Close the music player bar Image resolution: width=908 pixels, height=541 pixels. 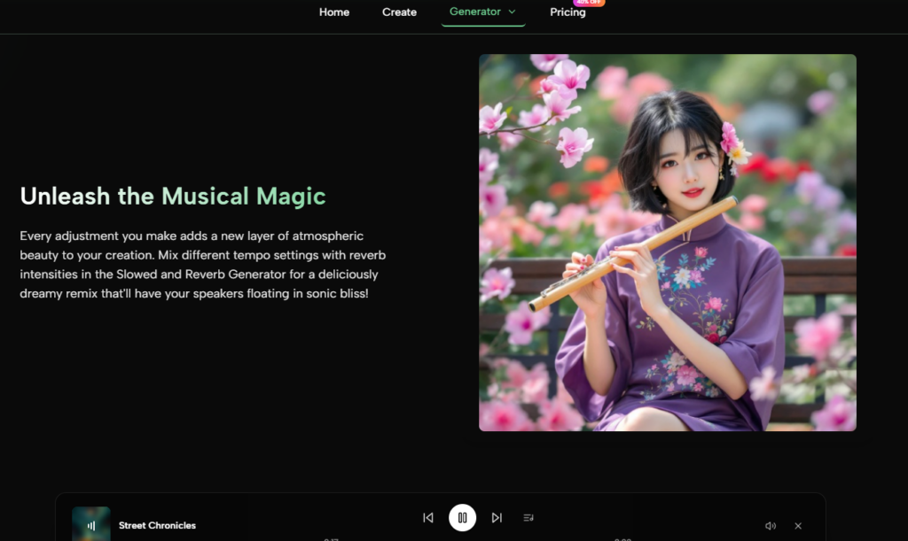click(798, 526)
